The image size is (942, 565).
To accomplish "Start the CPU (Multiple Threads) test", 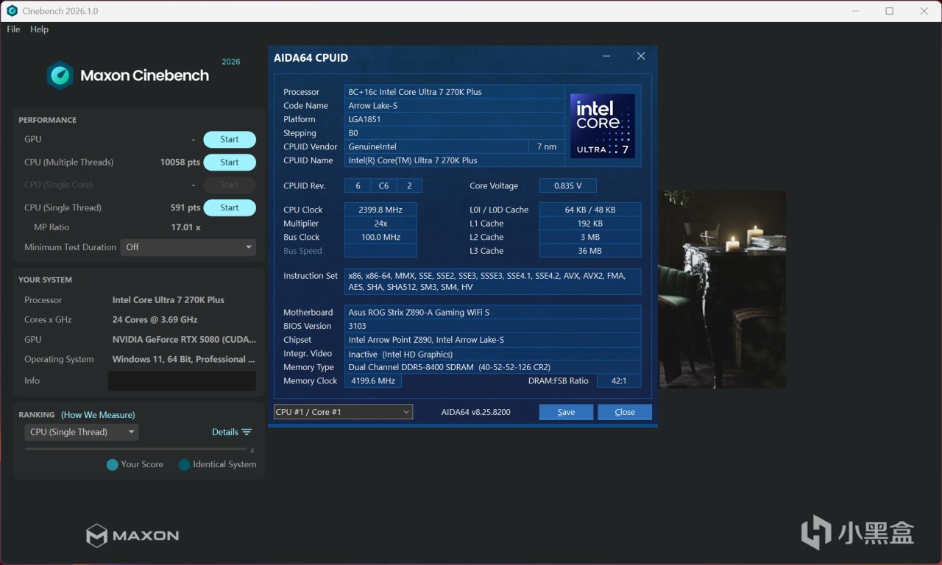I will [230, 162].
